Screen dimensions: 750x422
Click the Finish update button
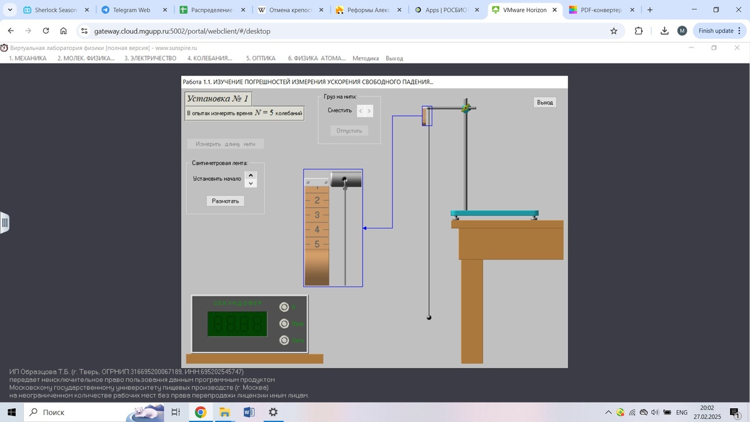click(x=716, y=31)
